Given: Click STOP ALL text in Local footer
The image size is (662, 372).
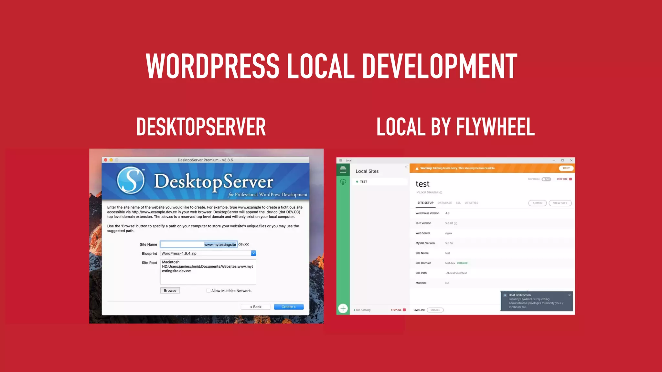Looking at the screenshot, I should (x=396, y=310).
